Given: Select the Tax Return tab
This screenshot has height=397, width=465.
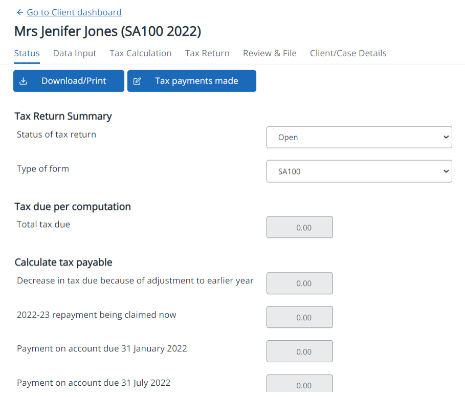Looking at the screenshot, I should (207, 53).
